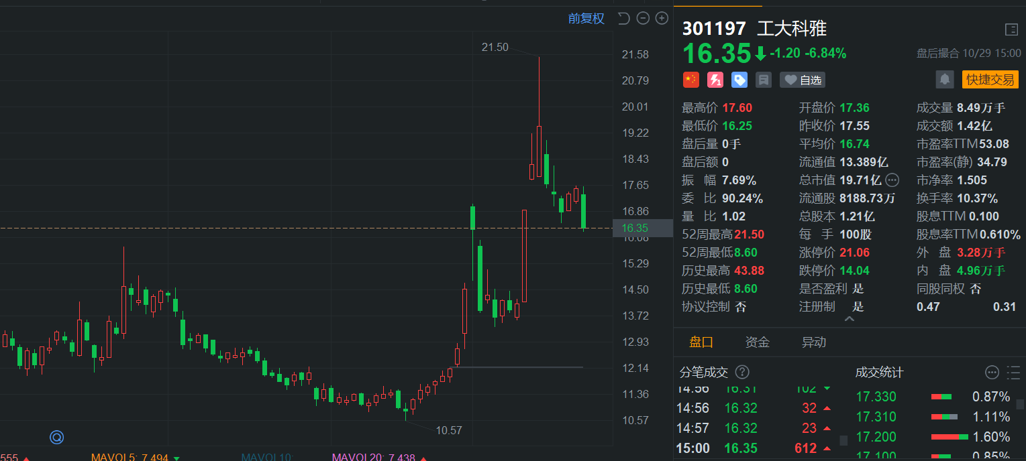
Task: Click the China flag market icon
Action: coord(691,80)
